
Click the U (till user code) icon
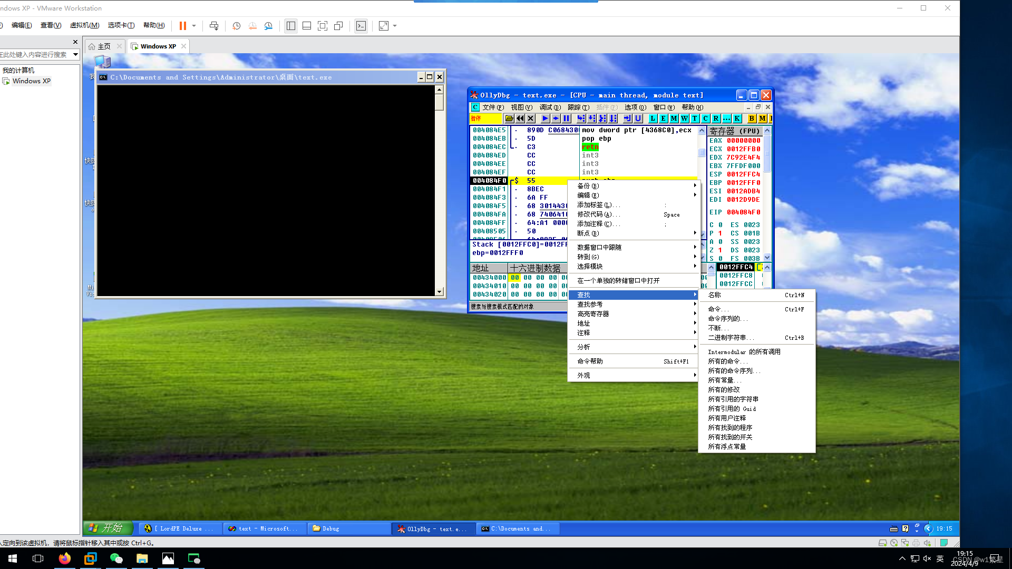click(x=638, y=119)
